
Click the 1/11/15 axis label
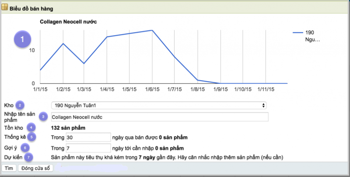pos(266,89)
